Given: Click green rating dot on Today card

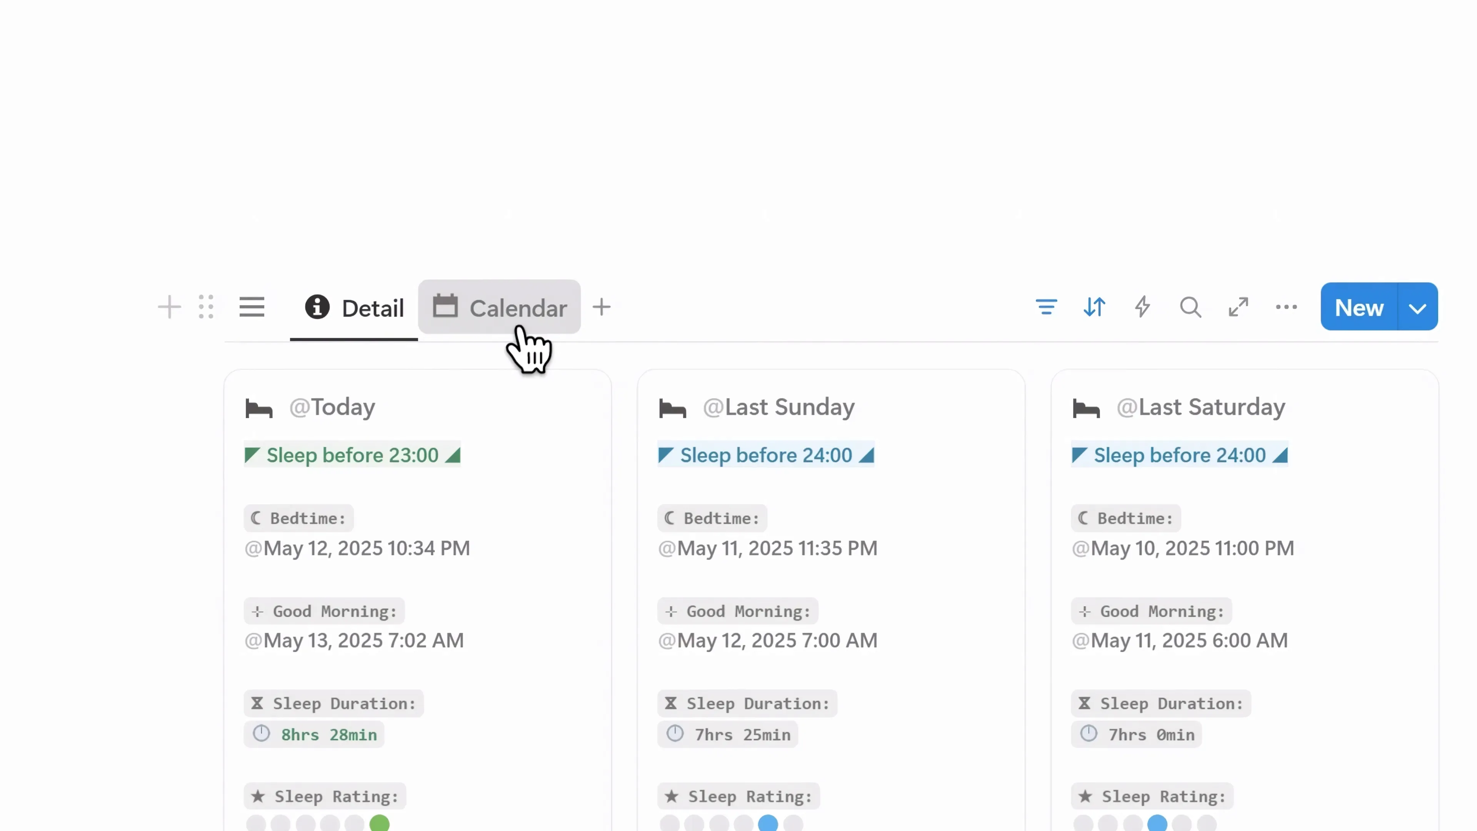Looking at the screenshot, I should (380, 824).
